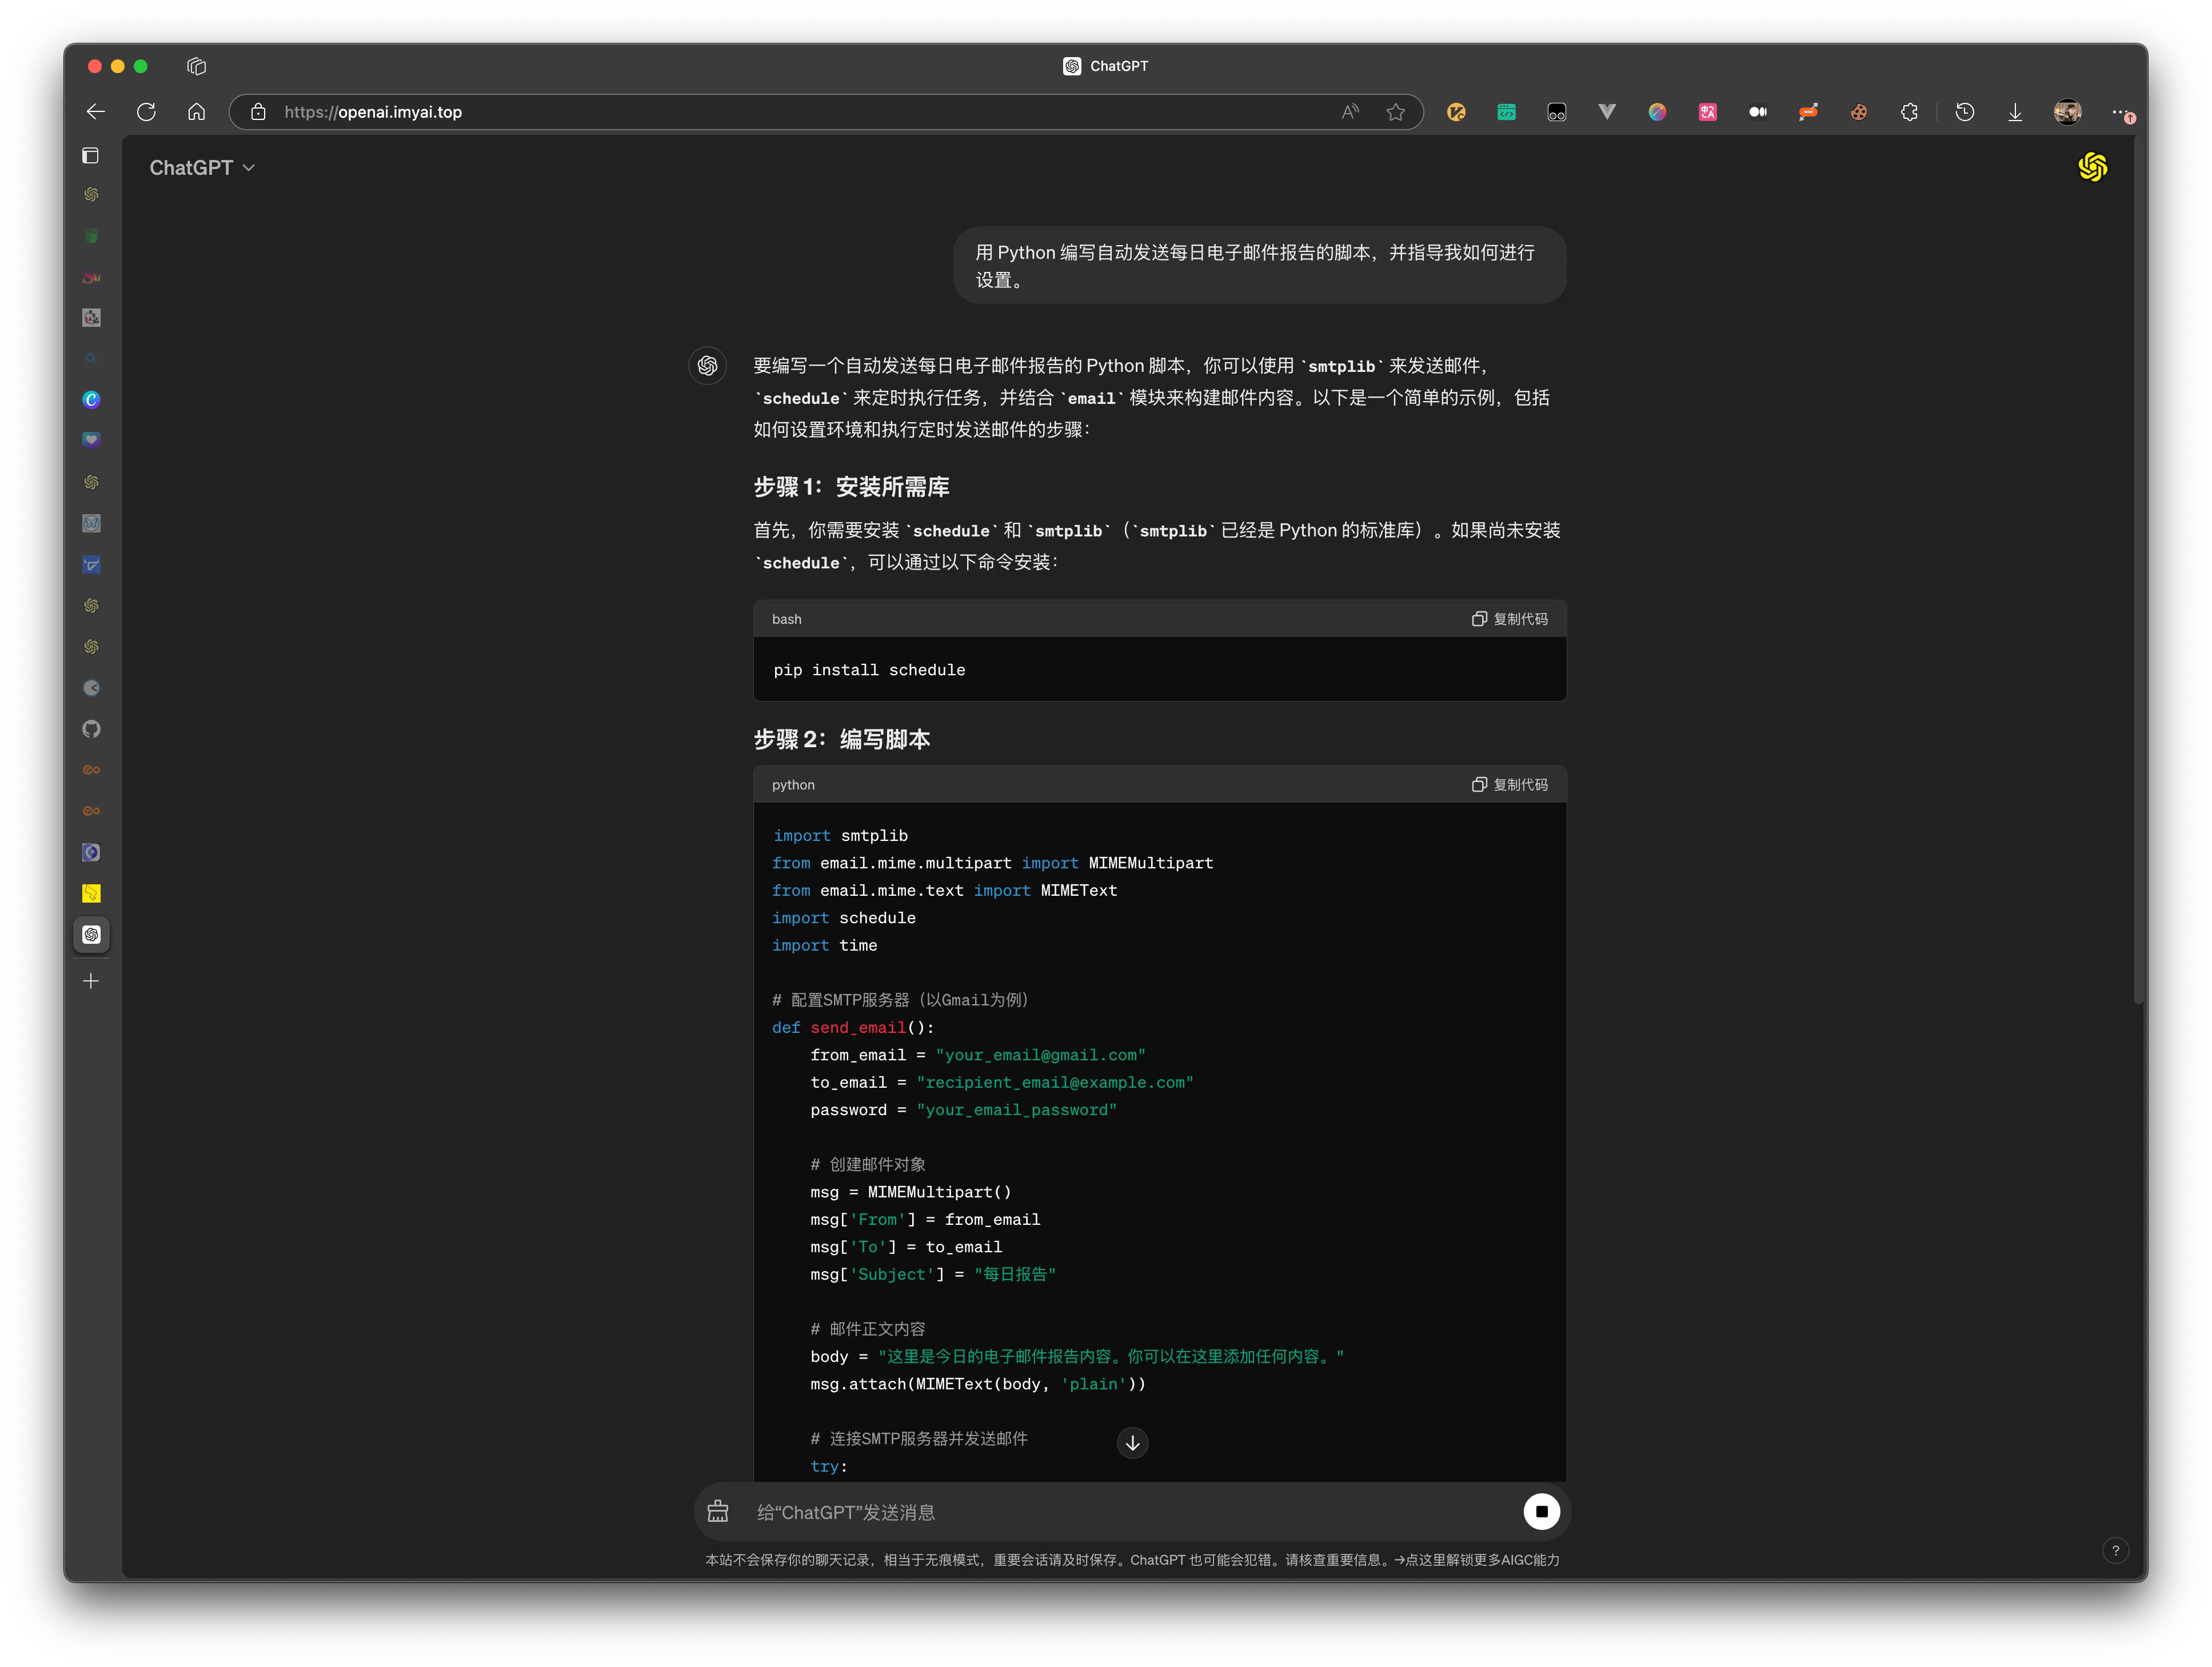Switch to the GitHub vertical tab
This screenshot has width=2212, height=1667.
[91, 730]
